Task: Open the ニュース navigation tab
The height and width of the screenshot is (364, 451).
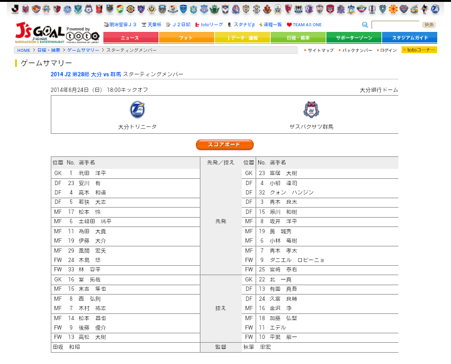Action: coord(130,38)
